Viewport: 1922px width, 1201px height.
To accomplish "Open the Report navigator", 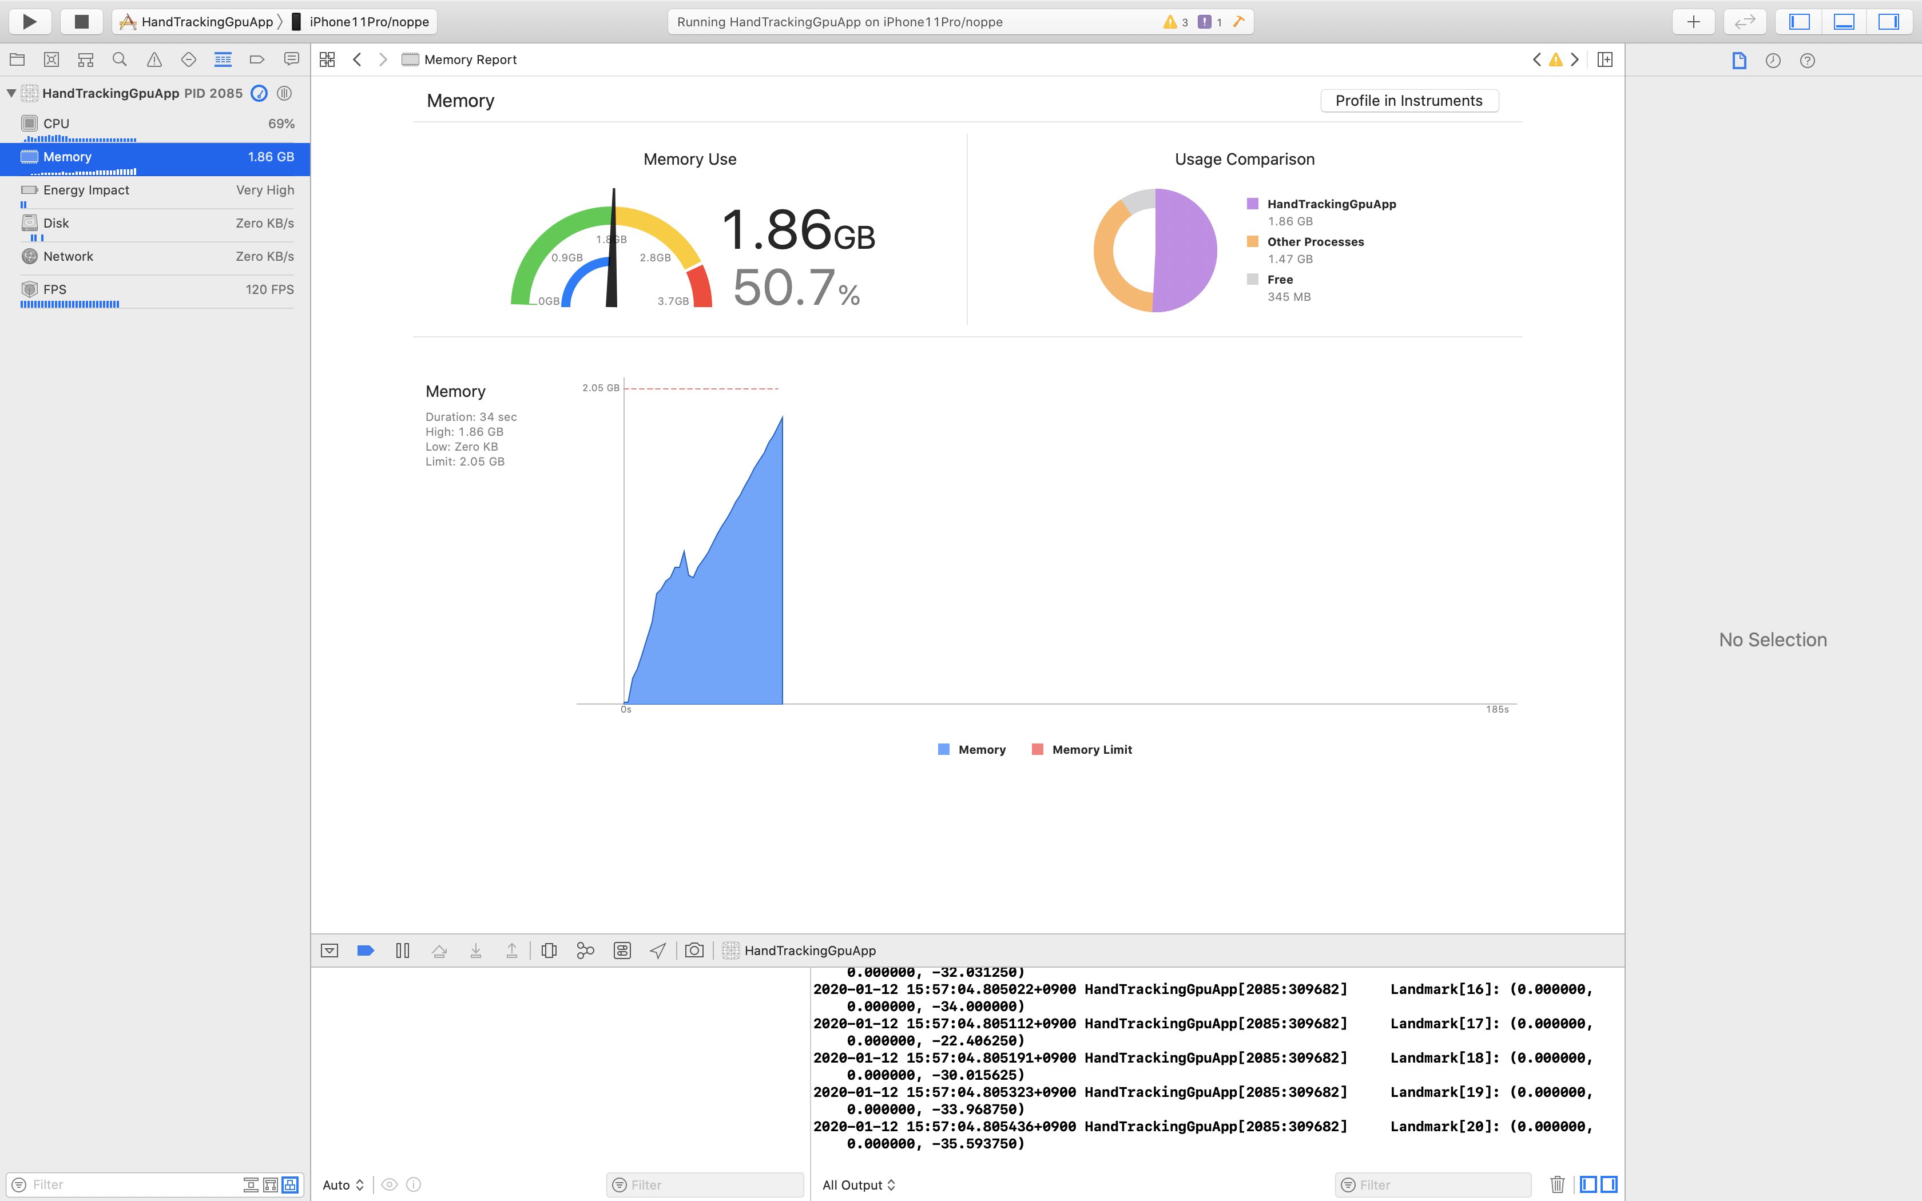I will (x=292, y=59).
